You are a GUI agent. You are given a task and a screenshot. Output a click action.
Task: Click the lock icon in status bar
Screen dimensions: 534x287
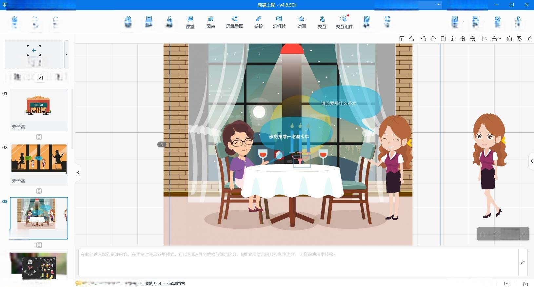525,284
